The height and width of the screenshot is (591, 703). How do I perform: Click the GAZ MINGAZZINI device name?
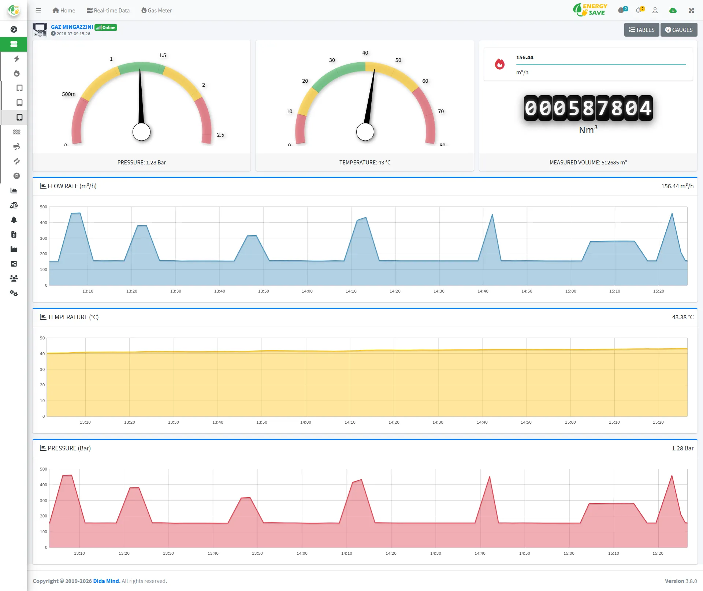(72, 27)
